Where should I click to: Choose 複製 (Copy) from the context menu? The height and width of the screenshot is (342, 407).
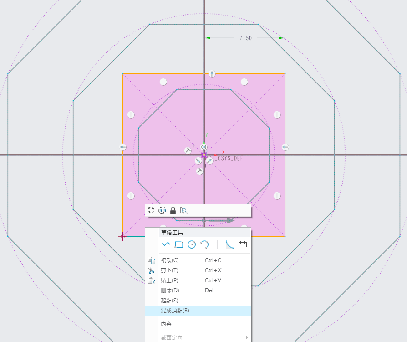[x=170, y=260]
